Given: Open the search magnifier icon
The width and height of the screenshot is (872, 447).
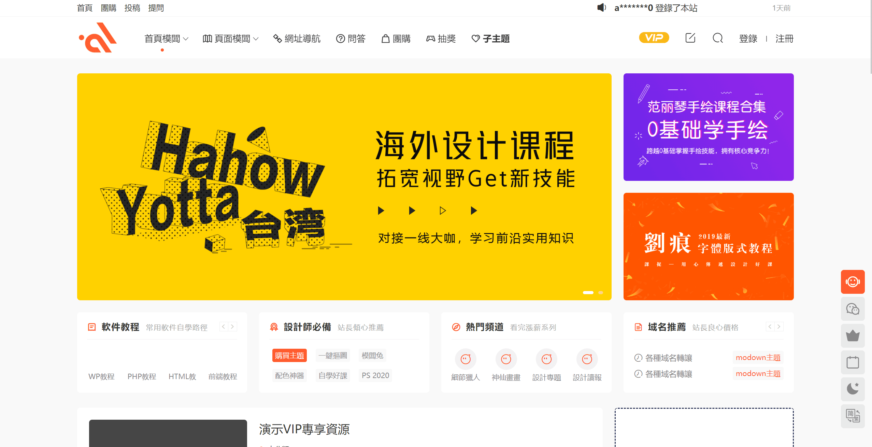Looking at the screenshot, I should tap(718, 38).
